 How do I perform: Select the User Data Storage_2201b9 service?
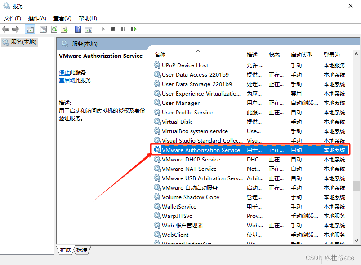(x=250, y=84)
